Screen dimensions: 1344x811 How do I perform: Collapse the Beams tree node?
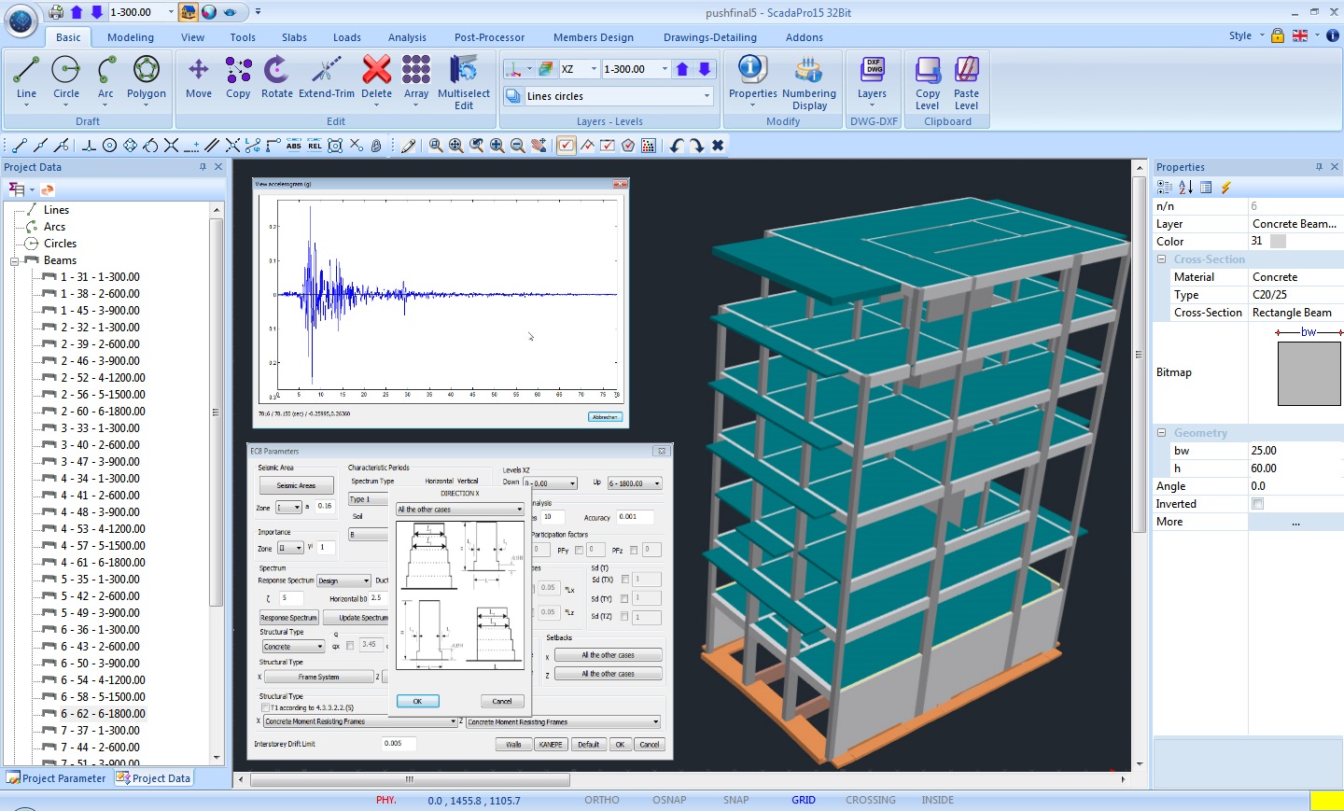pos(15,261)
